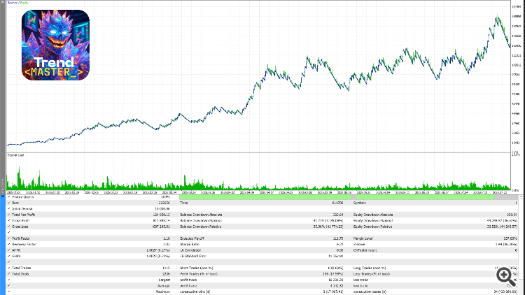This screenshot has height=295, width=525.
Task: Select the 'Sharpe Ratio' label
Action: coord(190,244)
